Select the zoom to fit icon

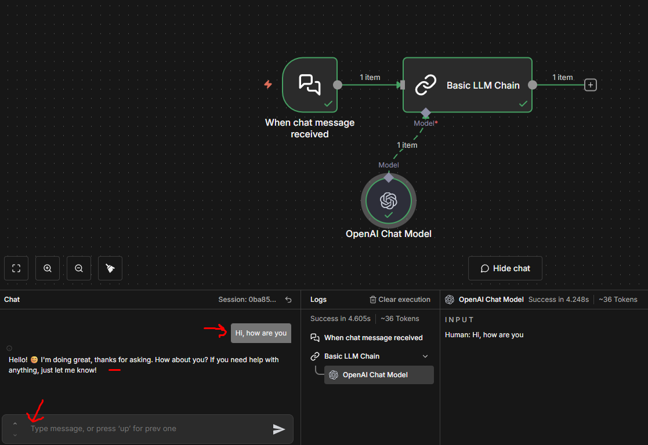16,268
